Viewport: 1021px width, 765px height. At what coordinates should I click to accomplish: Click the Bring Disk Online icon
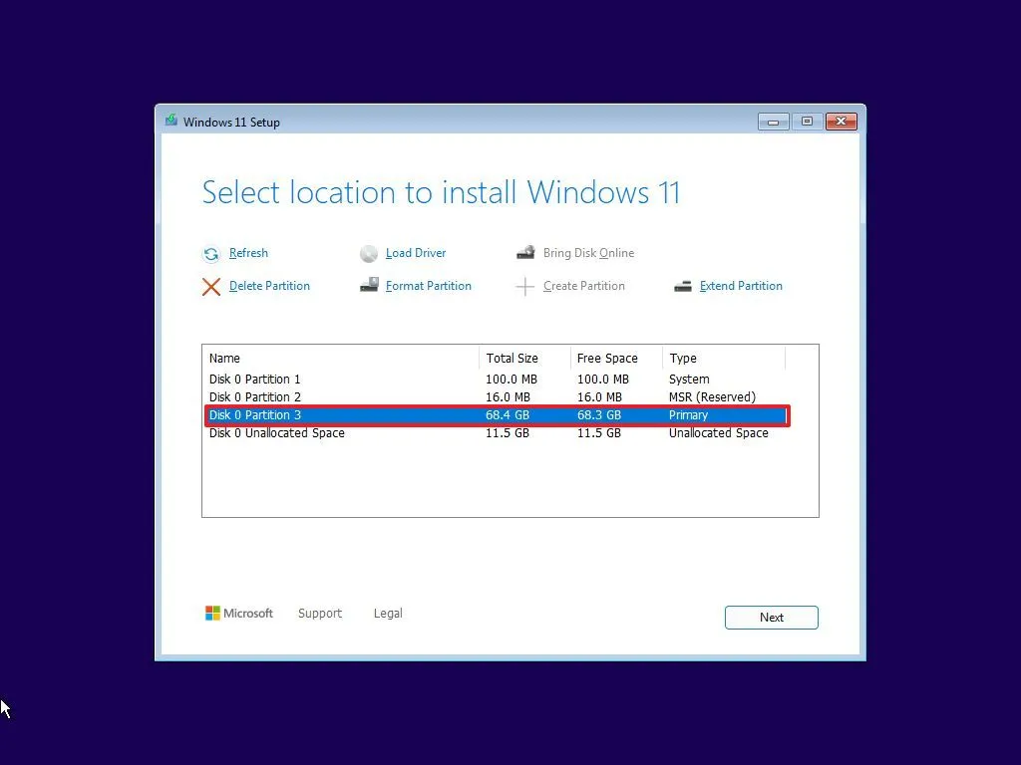pos(525,252)
